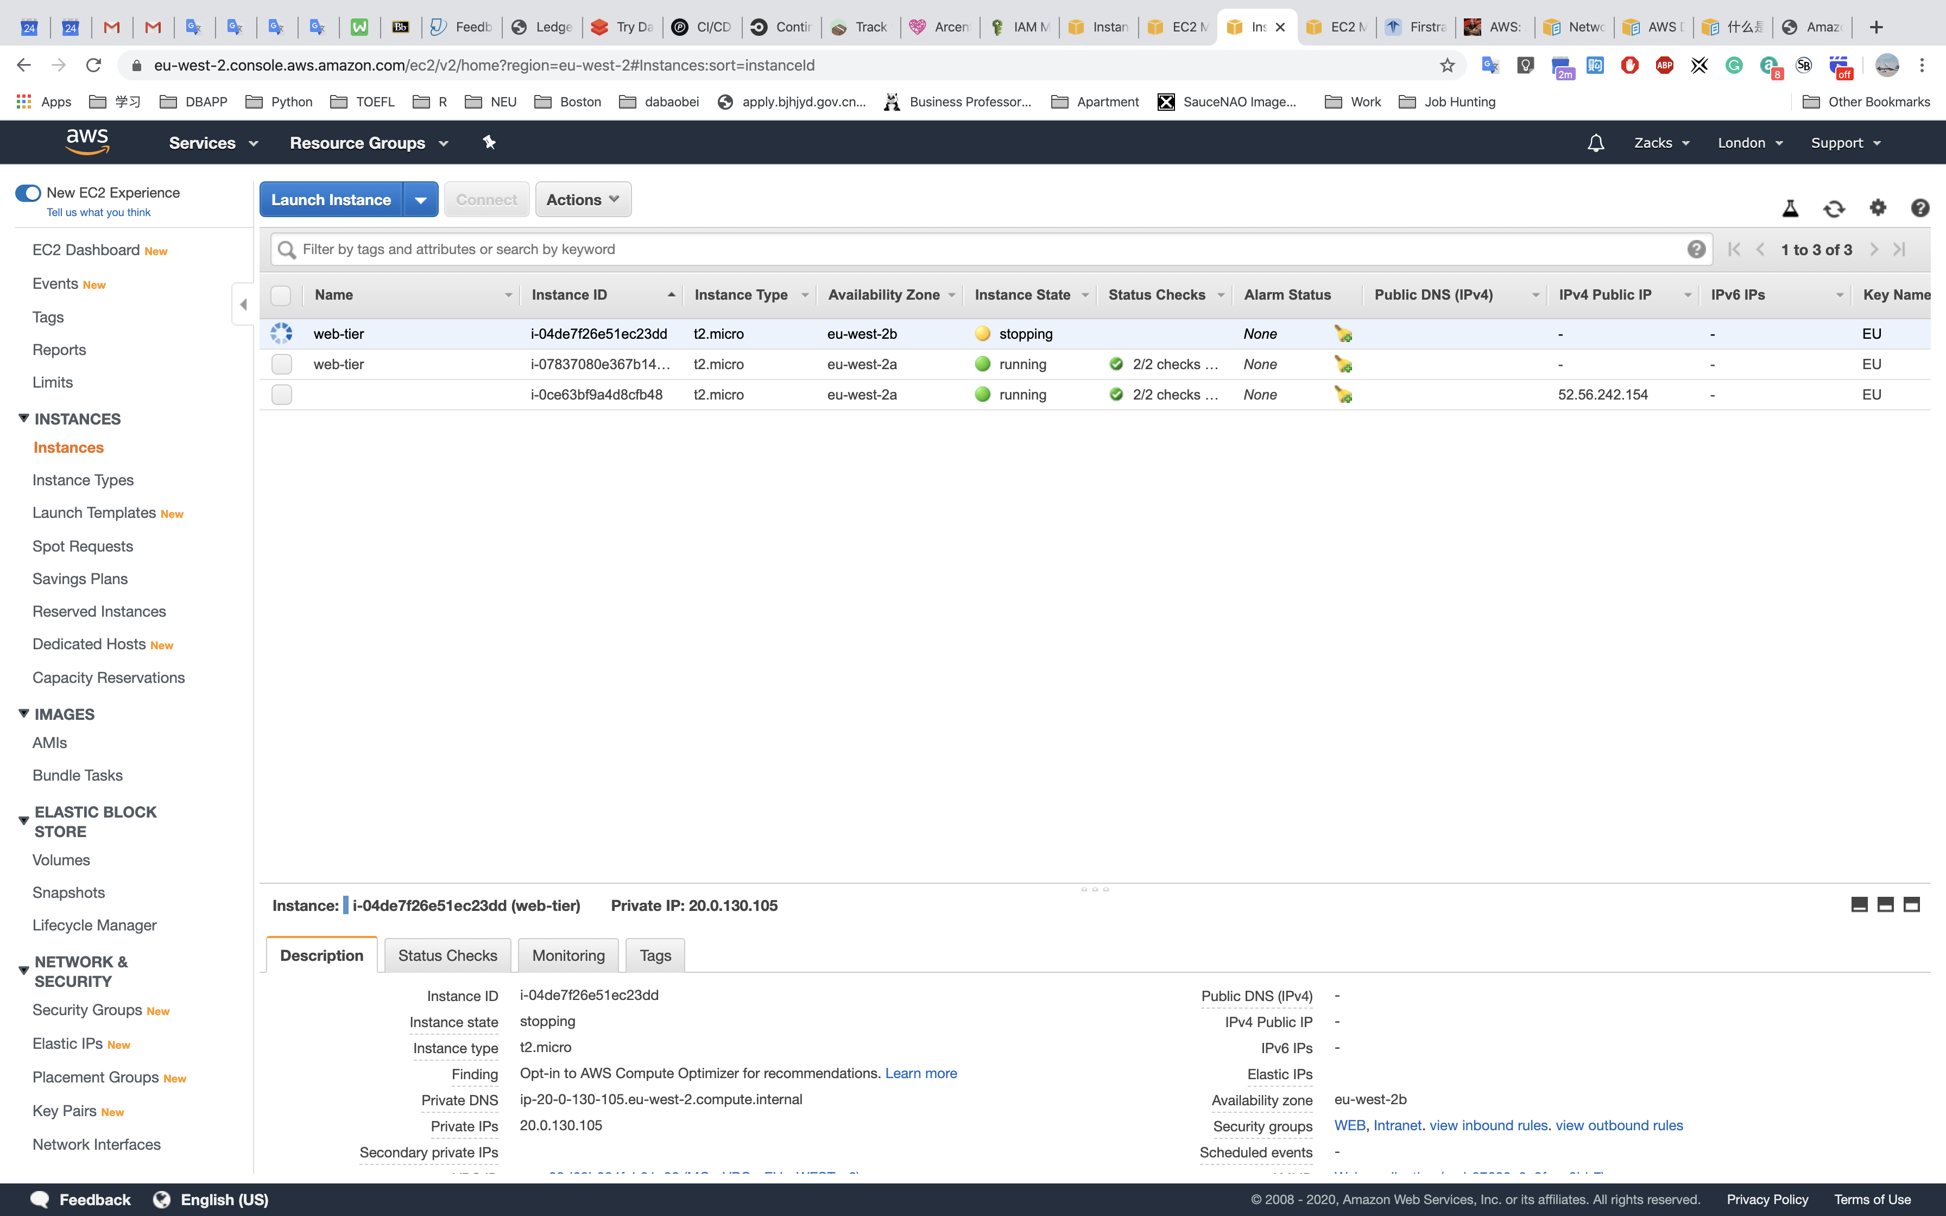
Task: Tick the select-all instances checkbox
Action: point(281,295)
